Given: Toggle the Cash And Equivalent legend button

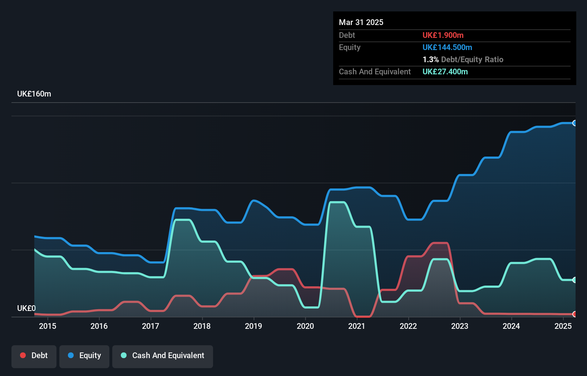Looking at the screenshot, I should 163,356.
